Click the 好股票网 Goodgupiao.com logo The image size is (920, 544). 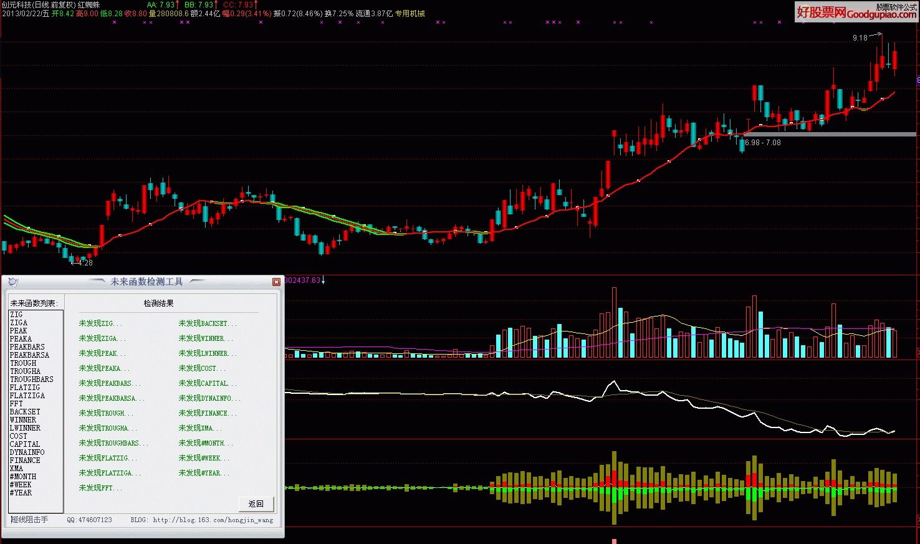(856, 12)
